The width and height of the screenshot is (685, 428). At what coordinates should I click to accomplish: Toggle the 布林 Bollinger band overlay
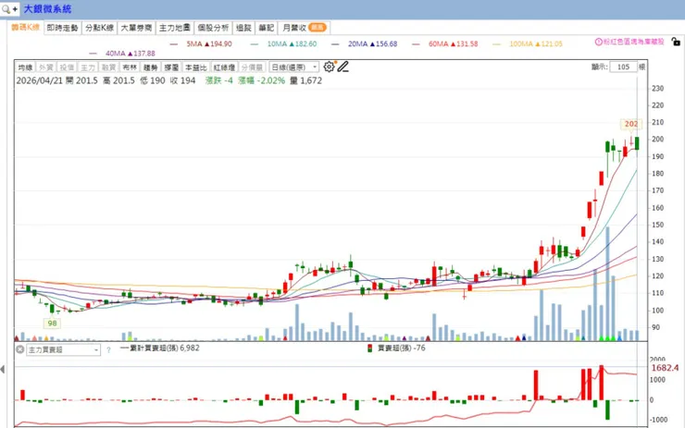(130, 67)
